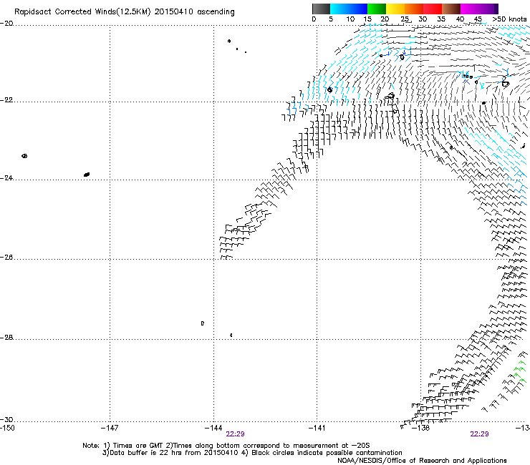Click the '-138' longitude axis label
Viewport: 530px width, 465px height.
(421, 429)
